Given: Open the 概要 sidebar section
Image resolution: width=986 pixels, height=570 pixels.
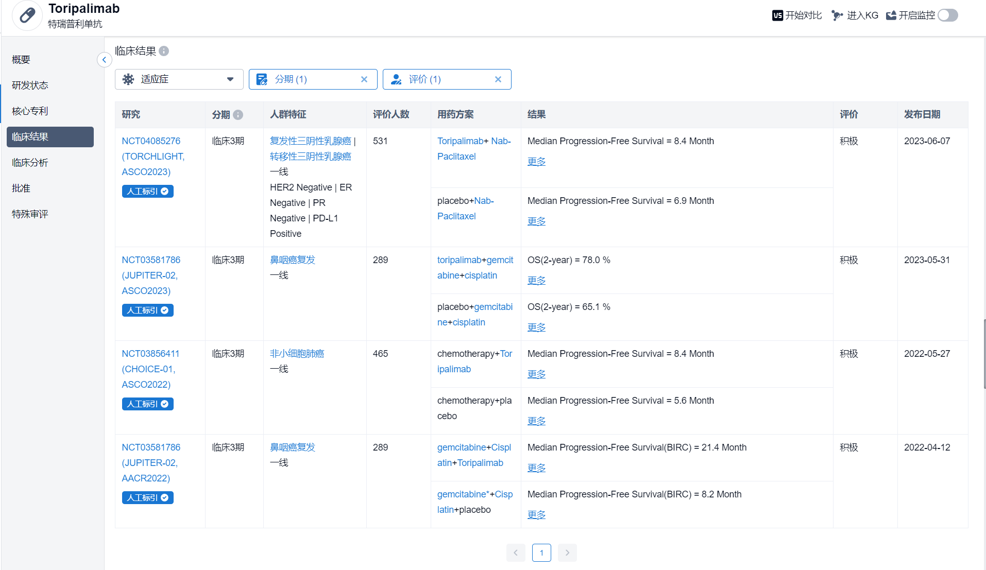Looking at the screenshot, I should pyautogui.click(x=21, y=60).
